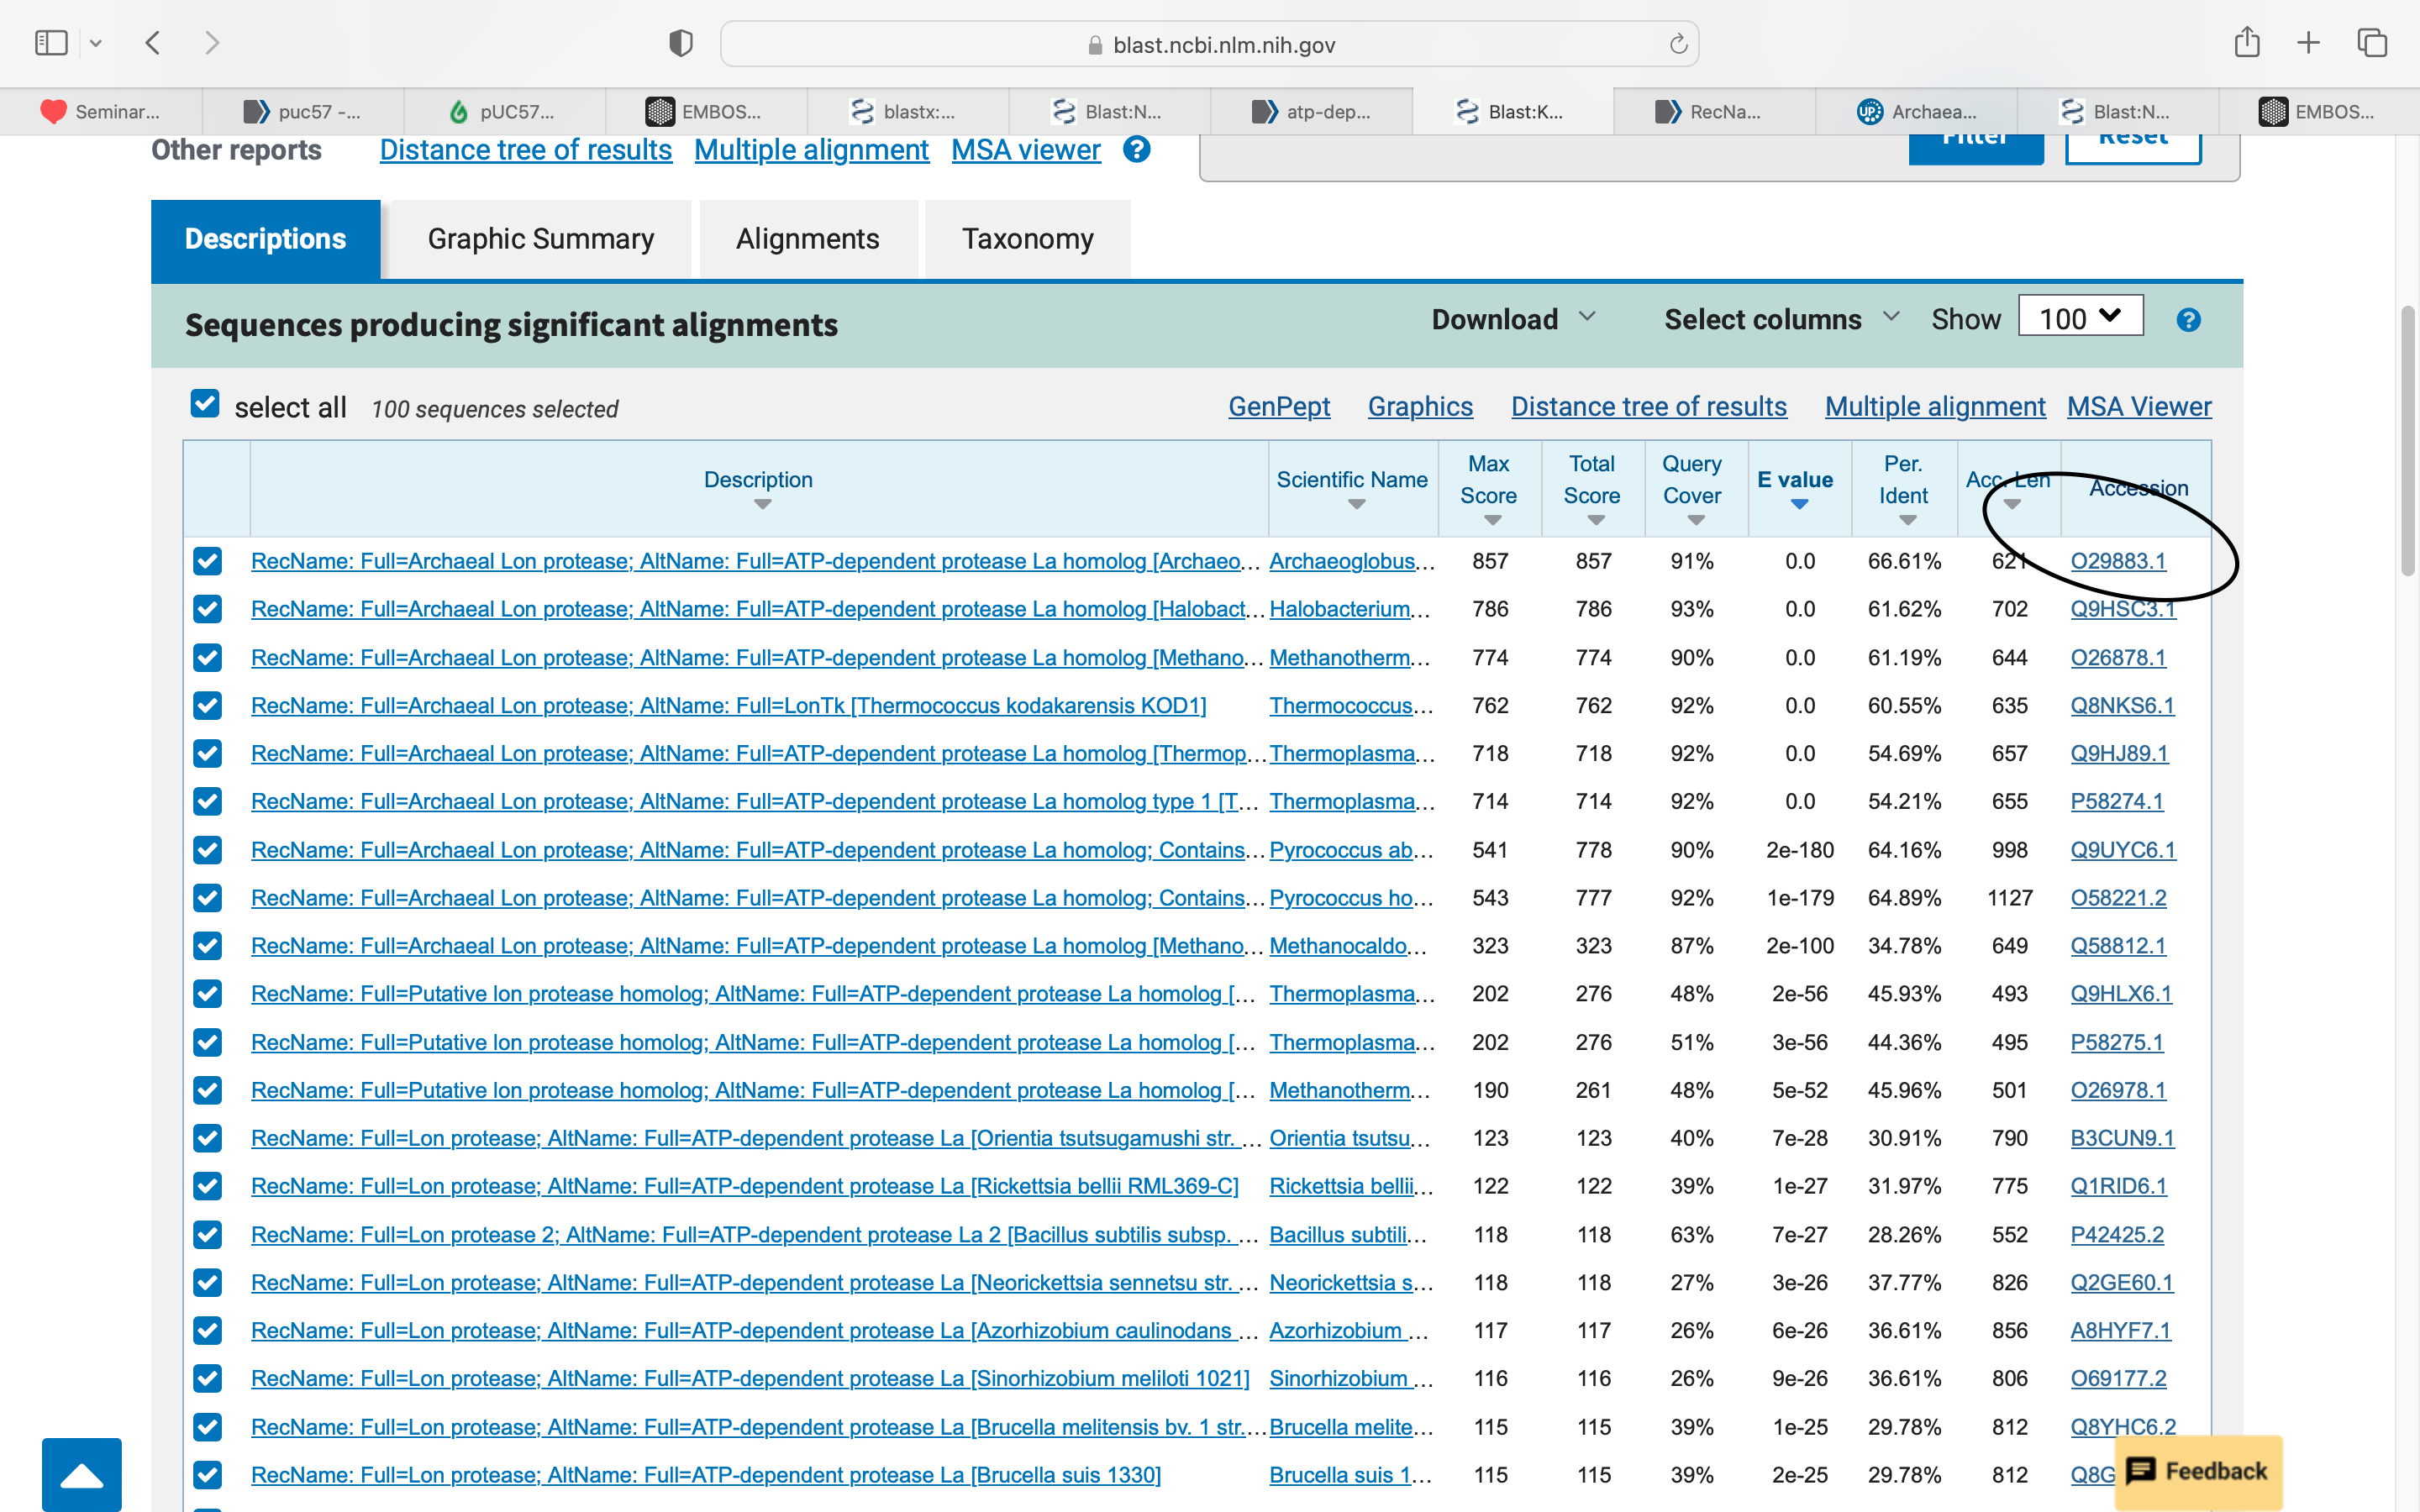This screenshot has height=1512, width=2420.
Task: Switch to the Taxonomy tab
Action: (1027, 239)
